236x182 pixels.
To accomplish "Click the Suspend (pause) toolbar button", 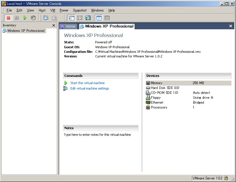I will [x=17, y=18].
